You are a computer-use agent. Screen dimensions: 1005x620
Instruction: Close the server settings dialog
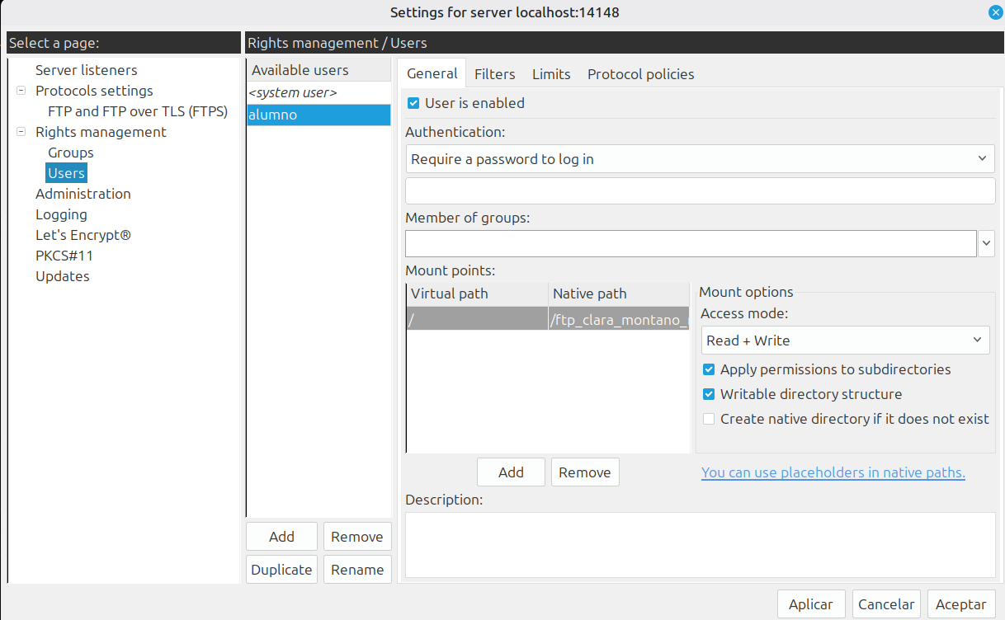(x=995, y=12)
